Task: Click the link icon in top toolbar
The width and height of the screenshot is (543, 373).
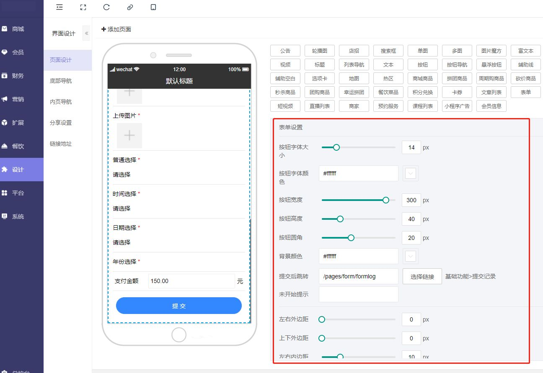Action: pos(130,7)
